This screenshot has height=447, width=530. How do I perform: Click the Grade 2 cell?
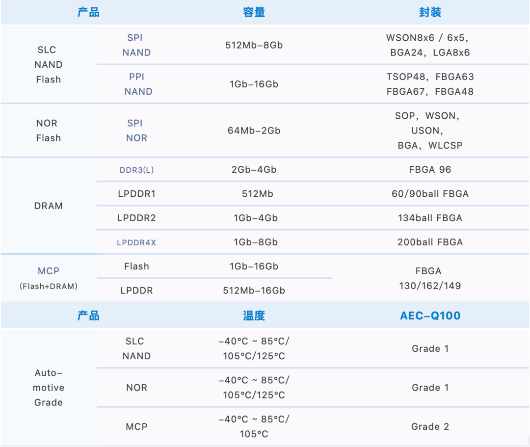[x=430, y=426]
